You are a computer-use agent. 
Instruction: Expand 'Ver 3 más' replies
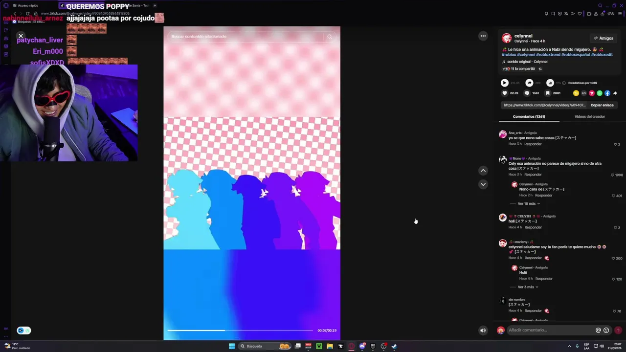click(x=528, y=287)
